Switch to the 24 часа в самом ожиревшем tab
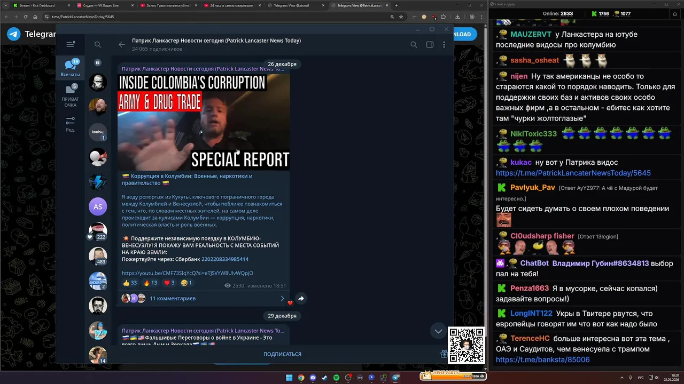 231,5
